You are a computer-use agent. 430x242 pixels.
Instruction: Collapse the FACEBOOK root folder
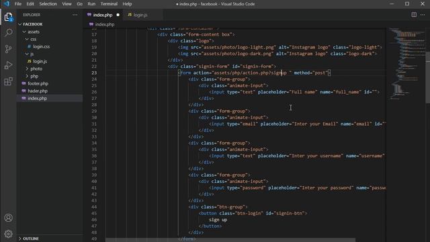tap(32, 24)
